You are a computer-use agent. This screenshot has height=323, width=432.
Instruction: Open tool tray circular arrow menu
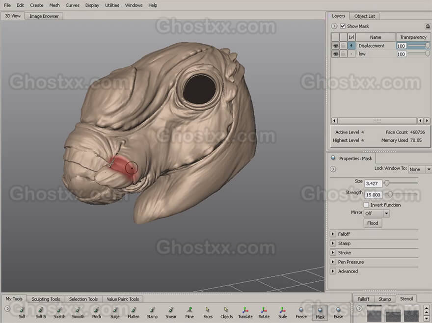click(7, 309)
